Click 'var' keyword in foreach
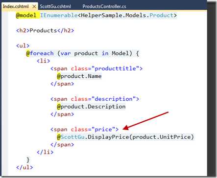This screenshot has height=178, width=217. [x=66, y=53]
